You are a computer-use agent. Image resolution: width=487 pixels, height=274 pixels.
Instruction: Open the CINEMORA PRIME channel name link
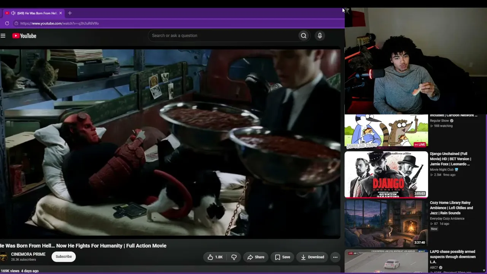(x=28, y=254)
